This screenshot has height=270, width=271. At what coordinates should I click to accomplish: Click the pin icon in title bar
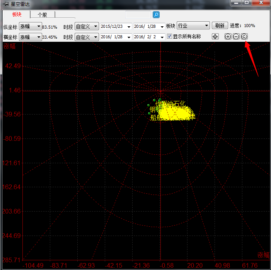click(6, 3)
